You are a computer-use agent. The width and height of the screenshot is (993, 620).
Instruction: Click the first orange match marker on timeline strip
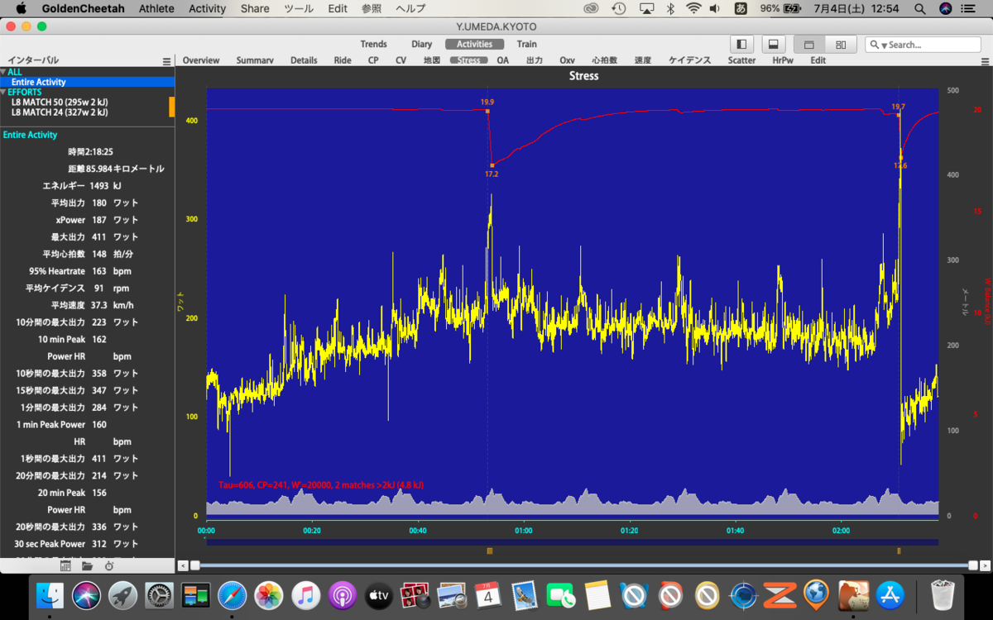tap(490, 551)
